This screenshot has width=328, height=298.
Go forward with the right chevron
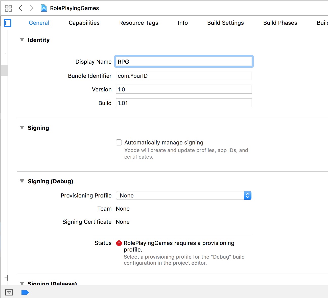32,8
